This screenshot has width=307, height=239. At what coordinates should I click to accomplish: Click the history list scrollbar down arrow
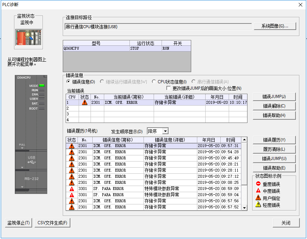click(244, 208)
